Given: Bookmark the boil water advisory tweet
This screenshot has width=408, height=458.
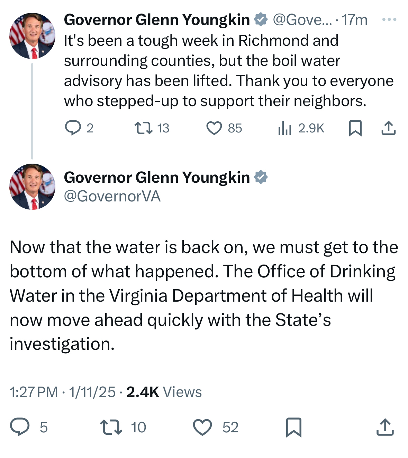Looking at the screenshot, I should point(355,128).
